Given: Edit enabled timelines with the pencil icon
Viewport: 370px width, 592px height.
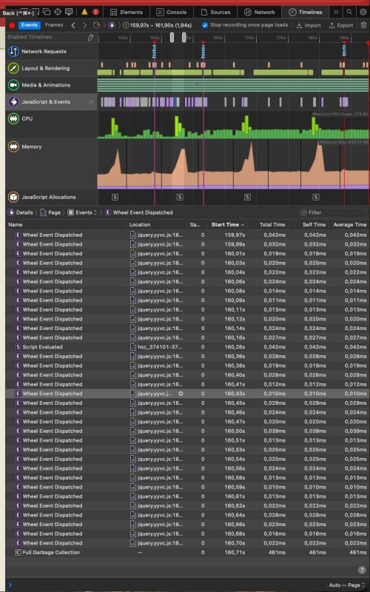Looking at the screenshot, I should coord(90,38).
